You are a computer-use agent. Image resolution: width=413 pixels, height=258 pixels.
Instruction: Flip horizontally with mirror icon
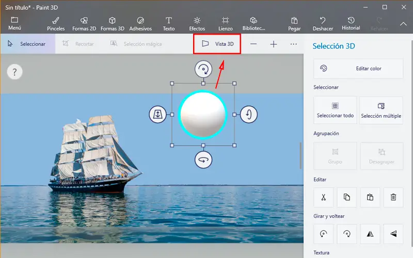(370, 234)
